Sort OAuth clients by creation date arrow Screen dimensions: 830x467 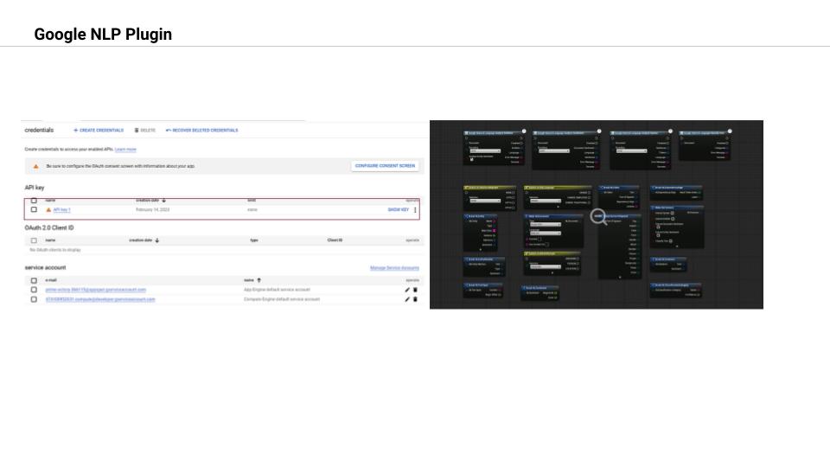click(157, 240)
